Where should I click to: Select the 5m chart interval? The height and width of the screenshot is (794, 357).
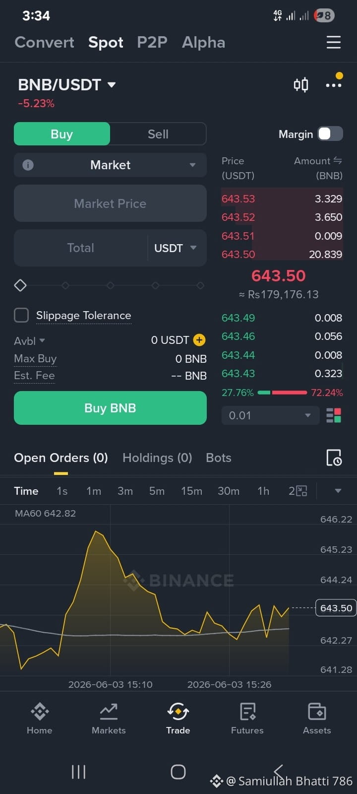(x=157, y=491)
